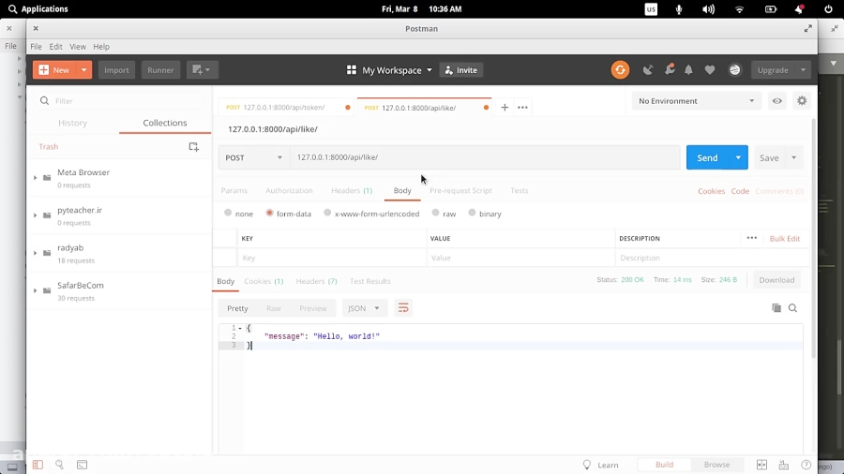Image resolution: width=844 pixels, height=474 pixels.
Task: Open the Save button dropdown arrow
Action: click(794, 157)
